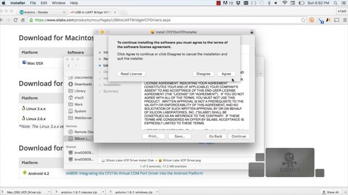Click Print in the installer window
Image resolution: width=348 pixels, height=195 pixels.
pyautogui.click(x=153, y=136)
